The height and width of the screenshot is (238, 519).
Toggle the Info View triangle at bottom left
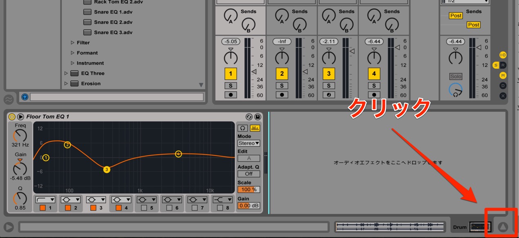9,227
